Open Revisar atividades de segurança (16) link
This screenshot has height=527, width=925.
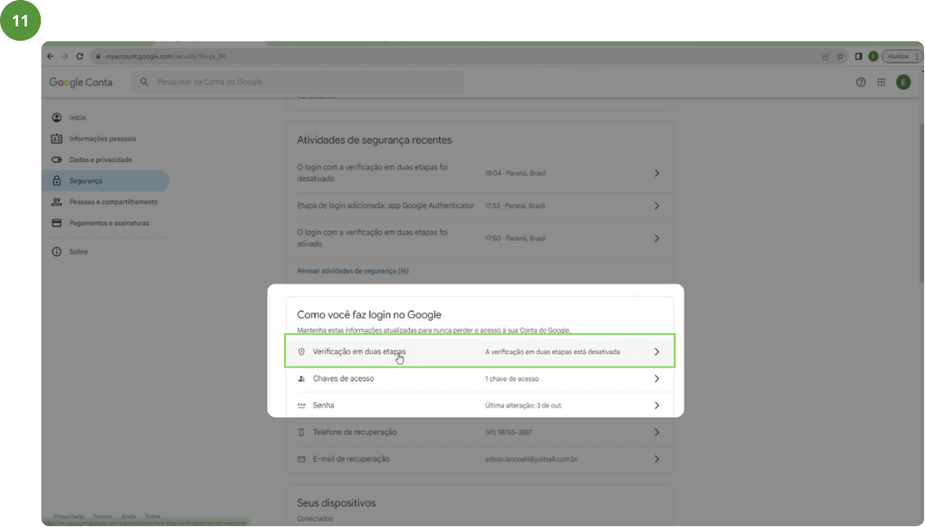point(353,271)
